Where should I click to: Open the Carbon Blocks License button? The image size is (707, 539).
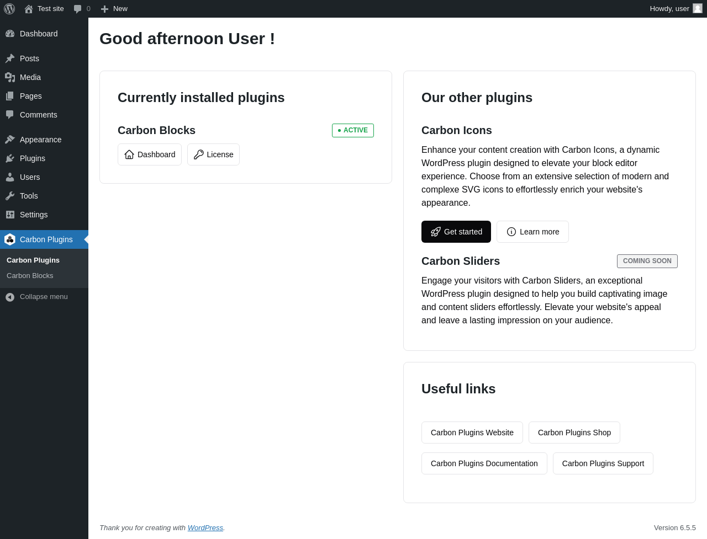coord(213,154)
